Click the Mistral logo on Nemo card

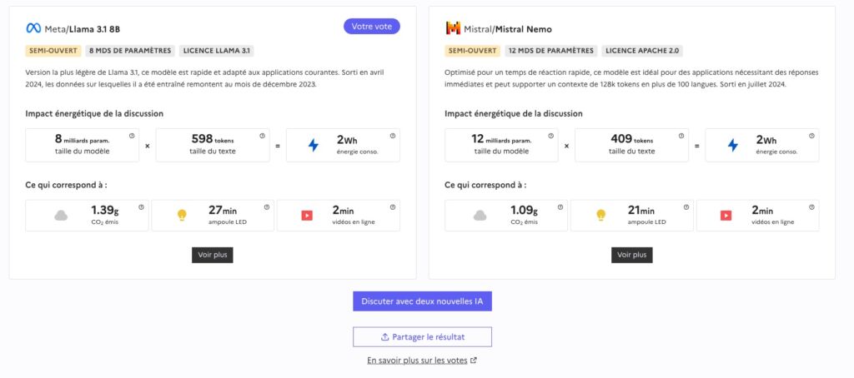coord(453,27)
